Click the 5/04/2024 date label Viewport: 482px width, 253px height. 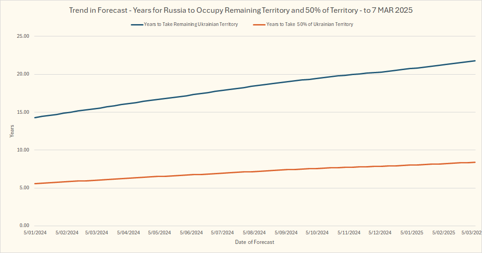128,233
